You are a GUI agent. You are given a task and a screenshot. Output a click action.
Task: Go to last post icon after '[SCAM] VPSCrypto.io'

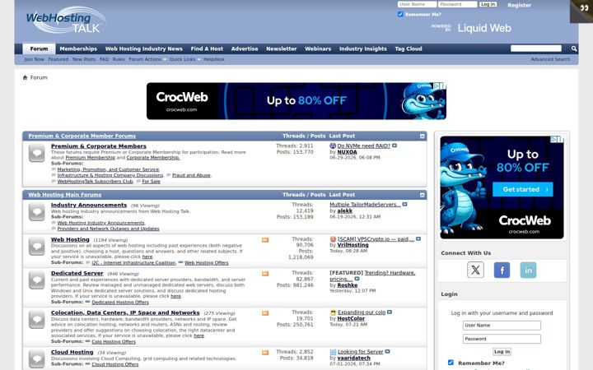(418, 239)
